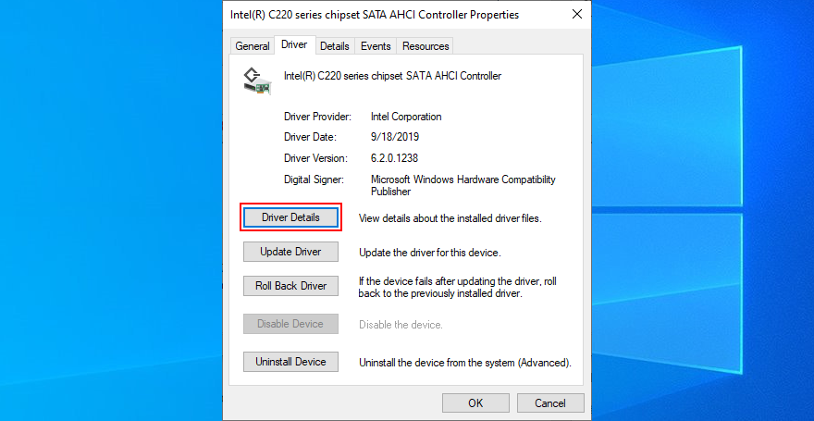Screen dimensions: 814x421
Task: Click Uninstall Device button
Action: [x=290, y=362]
